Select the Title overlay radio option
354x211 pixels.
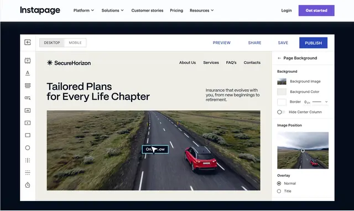(x=279, y=191)
